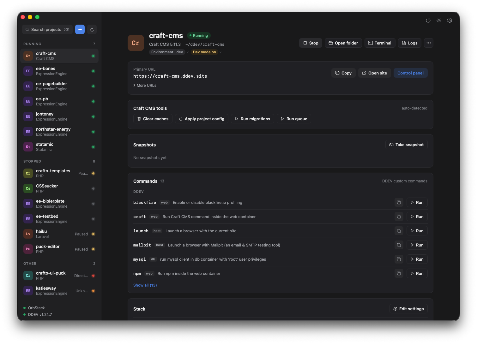Copy the craft command
The height and width of the screenshot is (344, 477).
(x=399, y=216)
